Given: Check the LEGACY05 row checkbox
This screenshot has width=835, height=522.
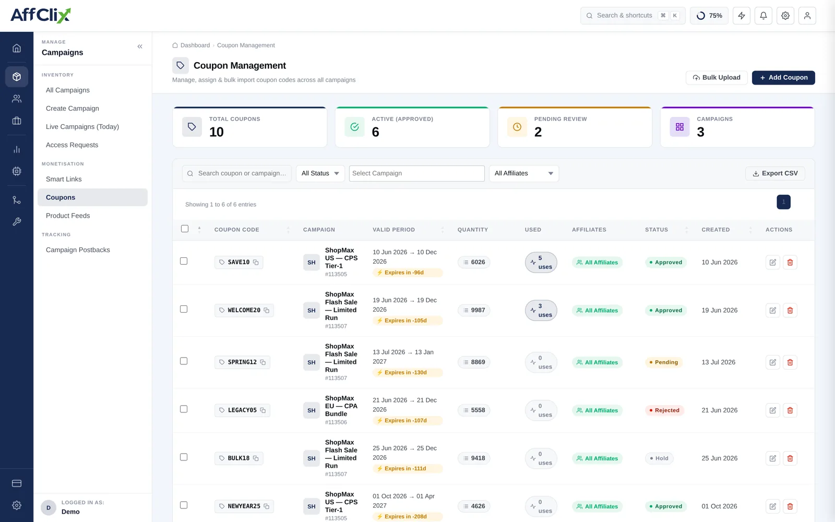Looking at the screenshot, I should click(x=184, y=409).
